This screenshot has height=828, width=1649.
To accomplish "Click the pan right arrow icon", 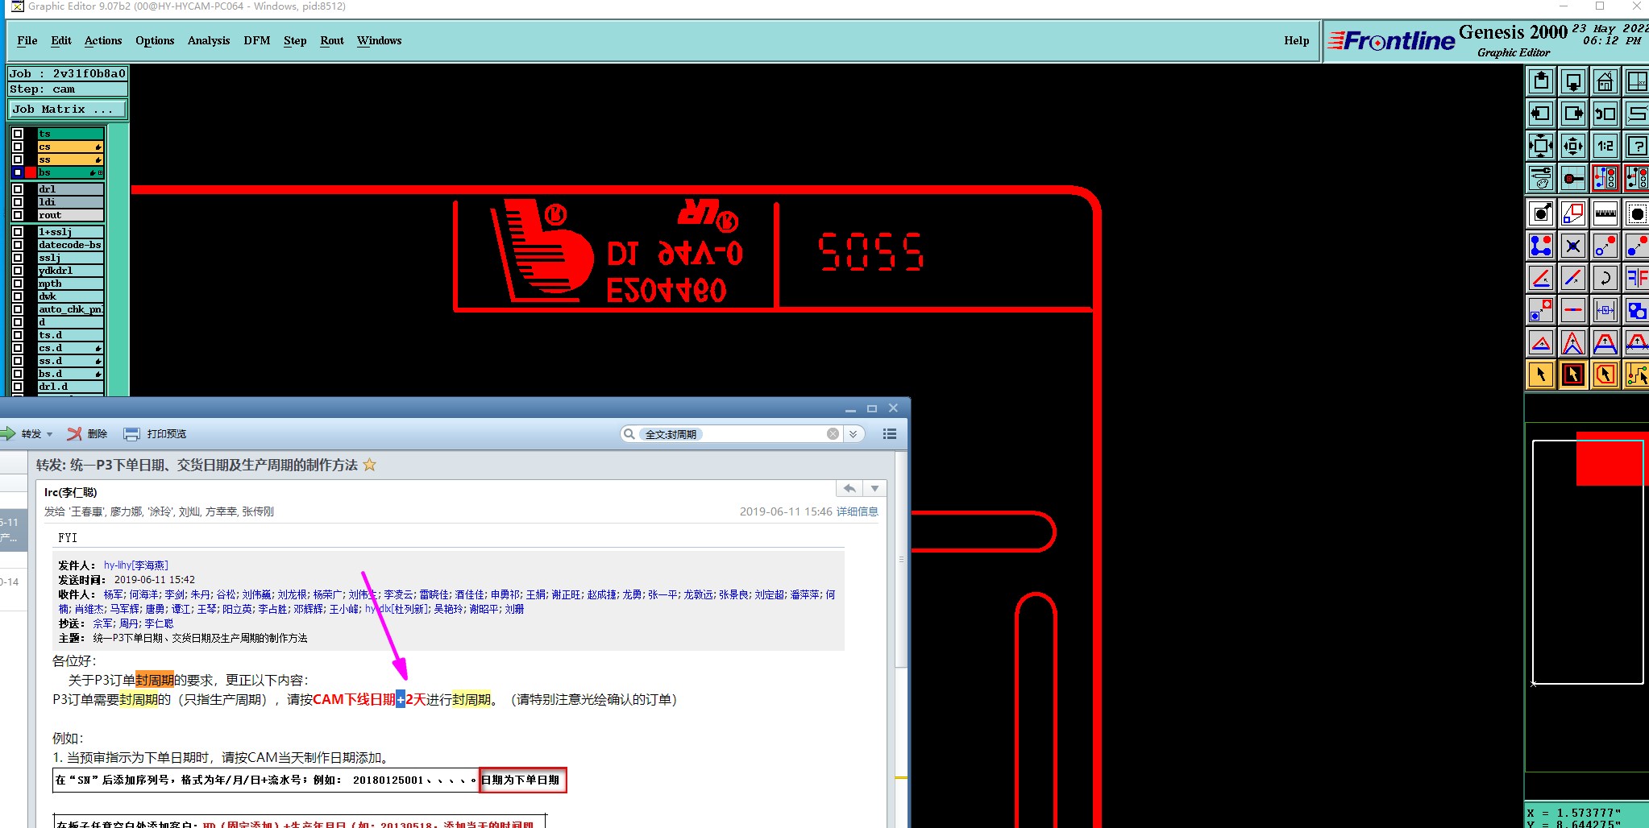I will point(1572,114).
